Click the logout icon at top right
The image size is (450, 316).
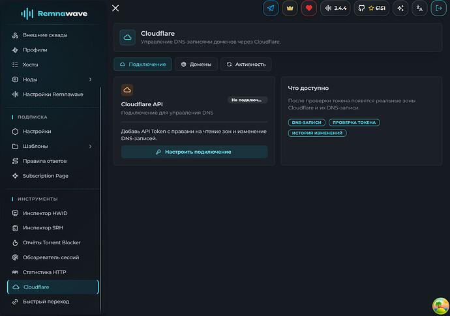point(439,8)
